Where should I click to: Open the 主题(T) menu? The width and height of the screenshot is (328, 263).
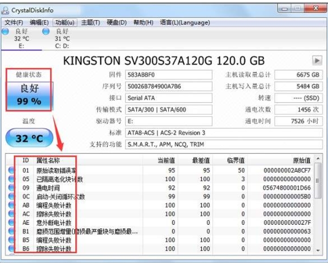pos(90,22)
